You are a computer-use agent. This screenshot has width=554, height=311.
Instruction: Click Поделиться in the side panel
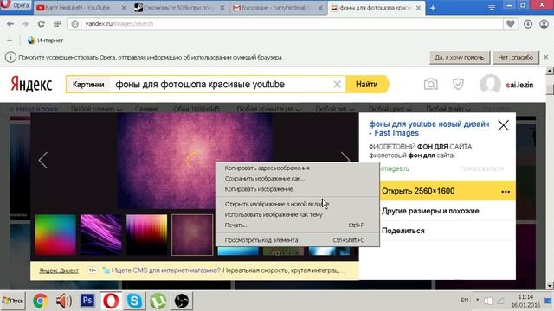(x=403, y=231)
